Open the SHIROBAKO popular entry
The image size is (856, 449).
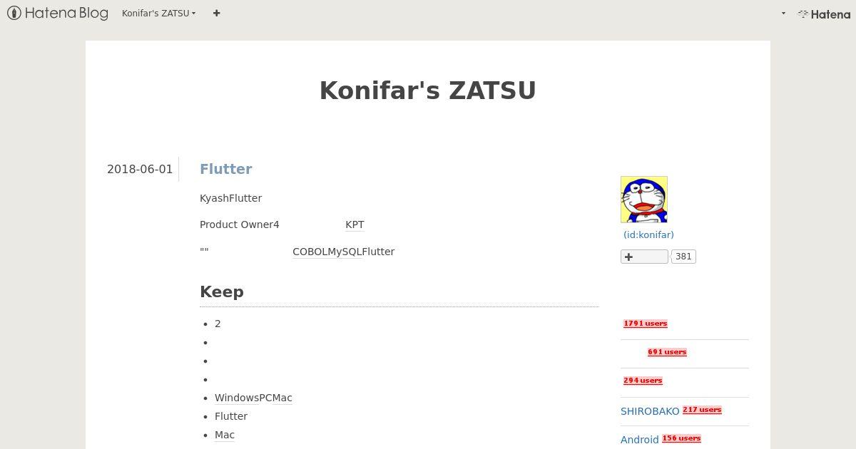coord(650,411)
